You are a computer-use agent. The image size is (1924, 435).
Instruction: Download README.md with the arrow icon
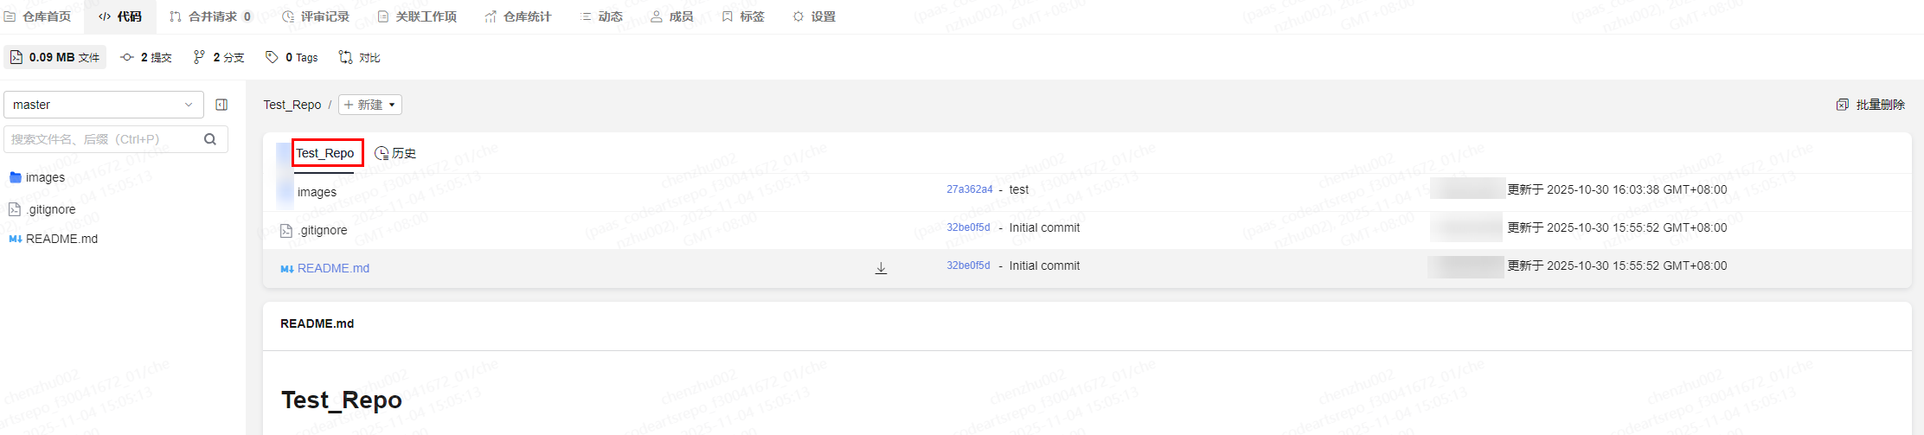pyautogui.click(x=881, y=268)
